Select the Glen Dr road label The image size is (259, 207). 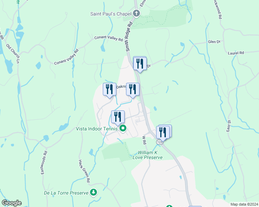(x=214, y=42)
